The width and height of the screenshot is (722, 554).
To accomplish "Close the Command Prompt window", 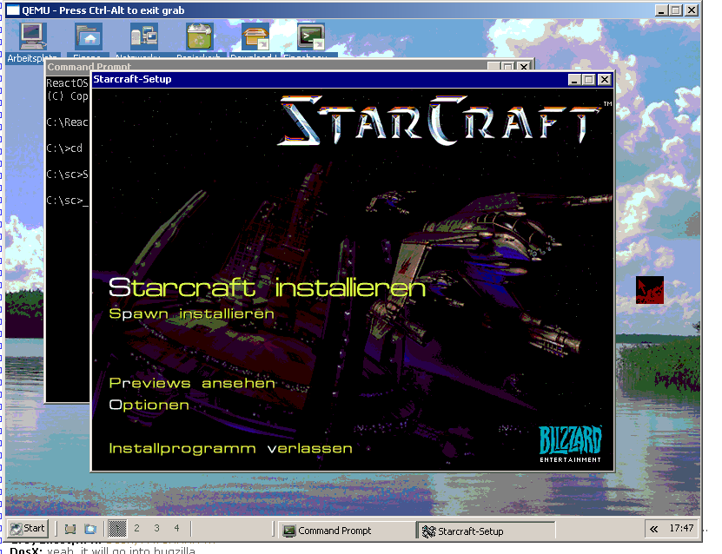I will pos(524,66).
